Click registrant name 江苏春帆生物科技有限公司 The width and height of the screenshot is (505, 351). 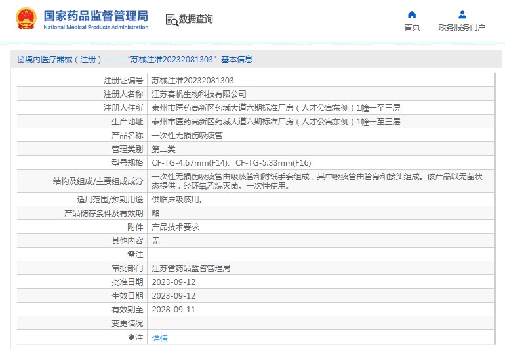(199, 94)
